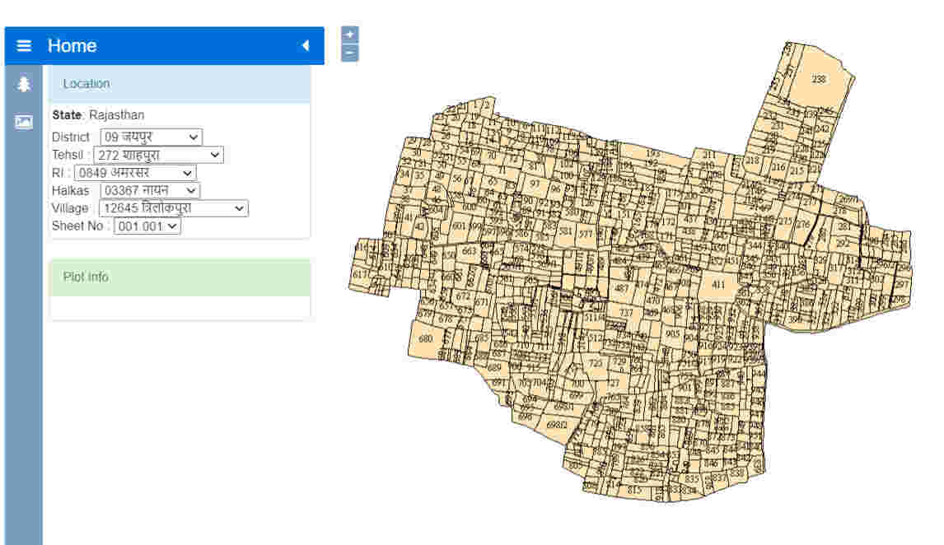Select plot 97 on the map
The width and height of the screenshot is (944, 545).
coord(535,184)
